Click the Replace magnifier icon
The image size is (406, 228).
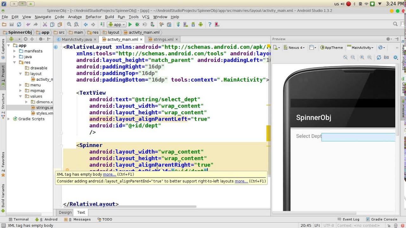coord(76,24)
